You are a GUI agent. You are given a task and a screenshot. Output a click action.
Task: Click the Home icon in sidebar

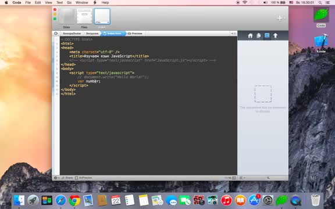coord(250,35)
